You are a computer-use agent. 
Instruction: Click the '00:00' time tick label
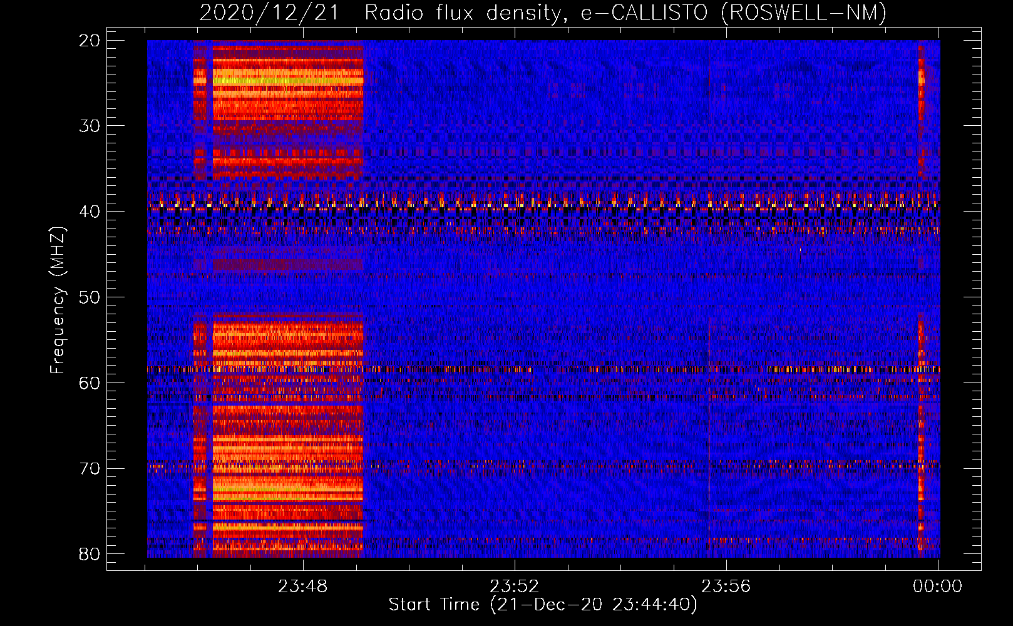[937, 587]
